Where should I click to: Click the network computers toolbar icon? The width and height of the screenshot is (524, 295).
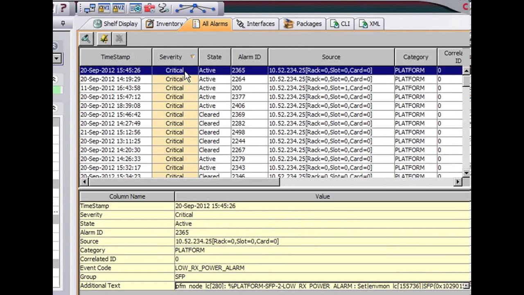point(90,8)
